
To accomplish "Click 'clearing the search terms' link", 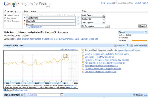I will [129, 50].
